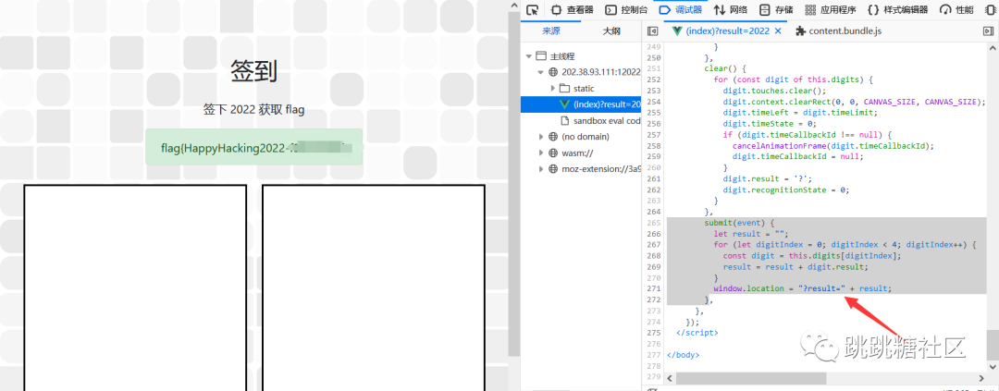Toggle the right debugger pane icon

[987, 31]
